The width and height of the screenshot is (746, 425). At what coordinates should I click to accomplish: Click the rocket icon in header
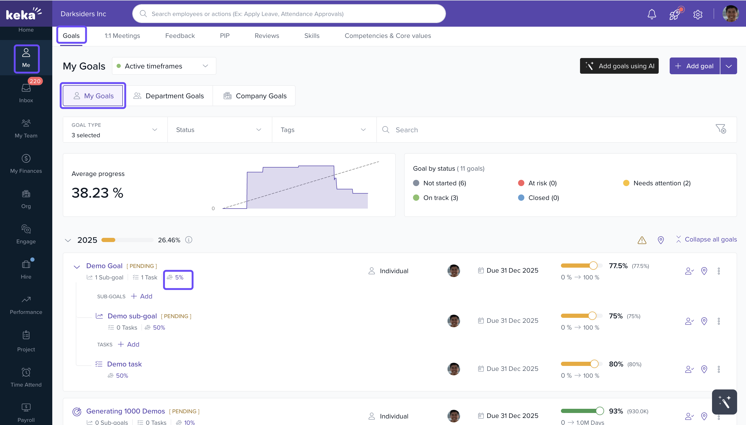[674, 14]
